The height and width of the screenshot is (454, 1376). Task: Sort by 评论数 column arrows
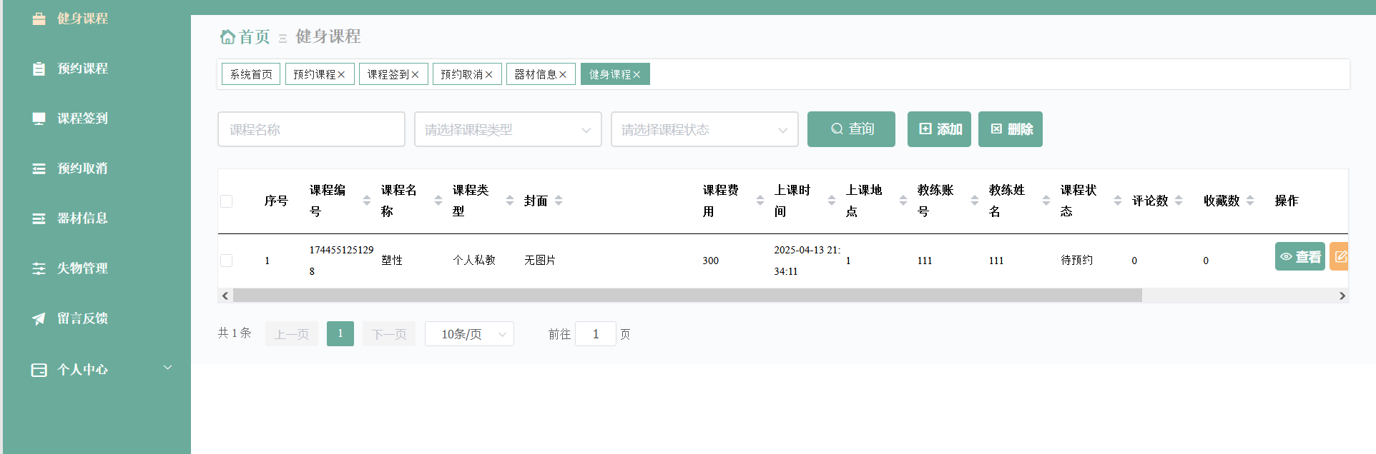point(1179,201)
